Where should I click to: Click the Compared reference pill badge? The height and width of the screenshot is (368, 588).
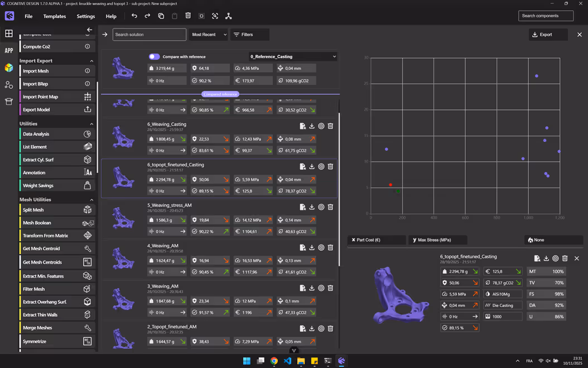point(220,94)
